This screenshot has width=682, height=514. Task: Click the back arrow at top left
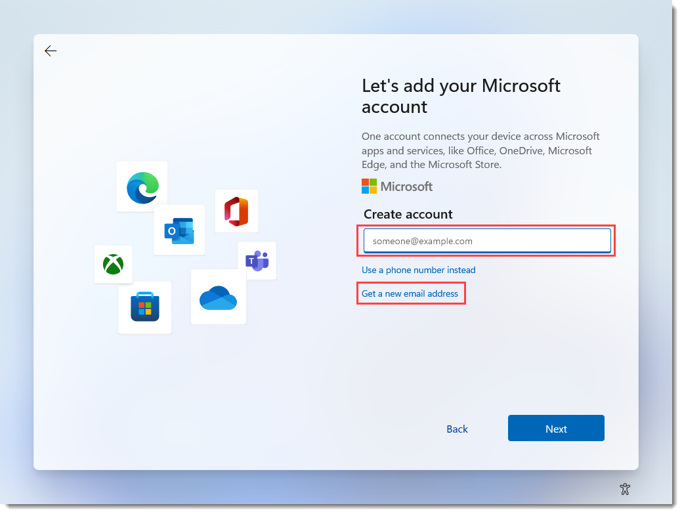tap(51, 51)
